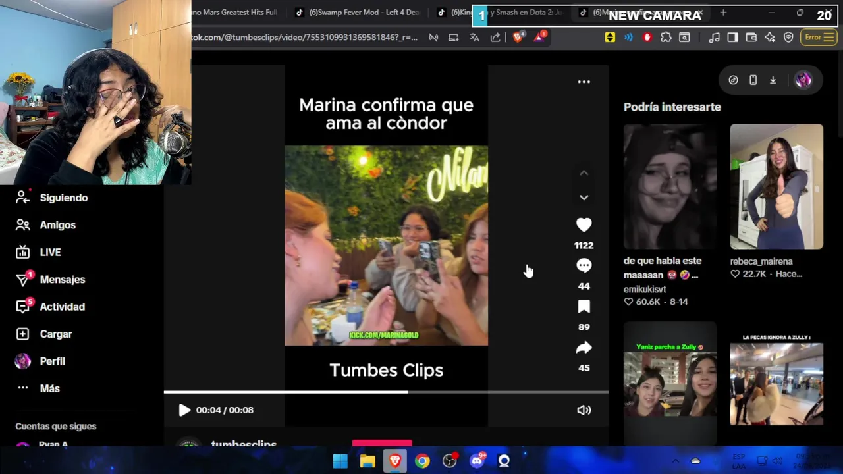Open the profile avatar in top-right pill
This screenshot has width=843, height=474.
point(803,80)
